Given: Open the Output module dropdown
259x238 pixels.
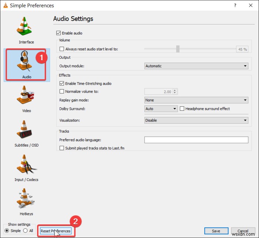Looking at the screenshot, I should pyautogui.click(x=196, y=66).
